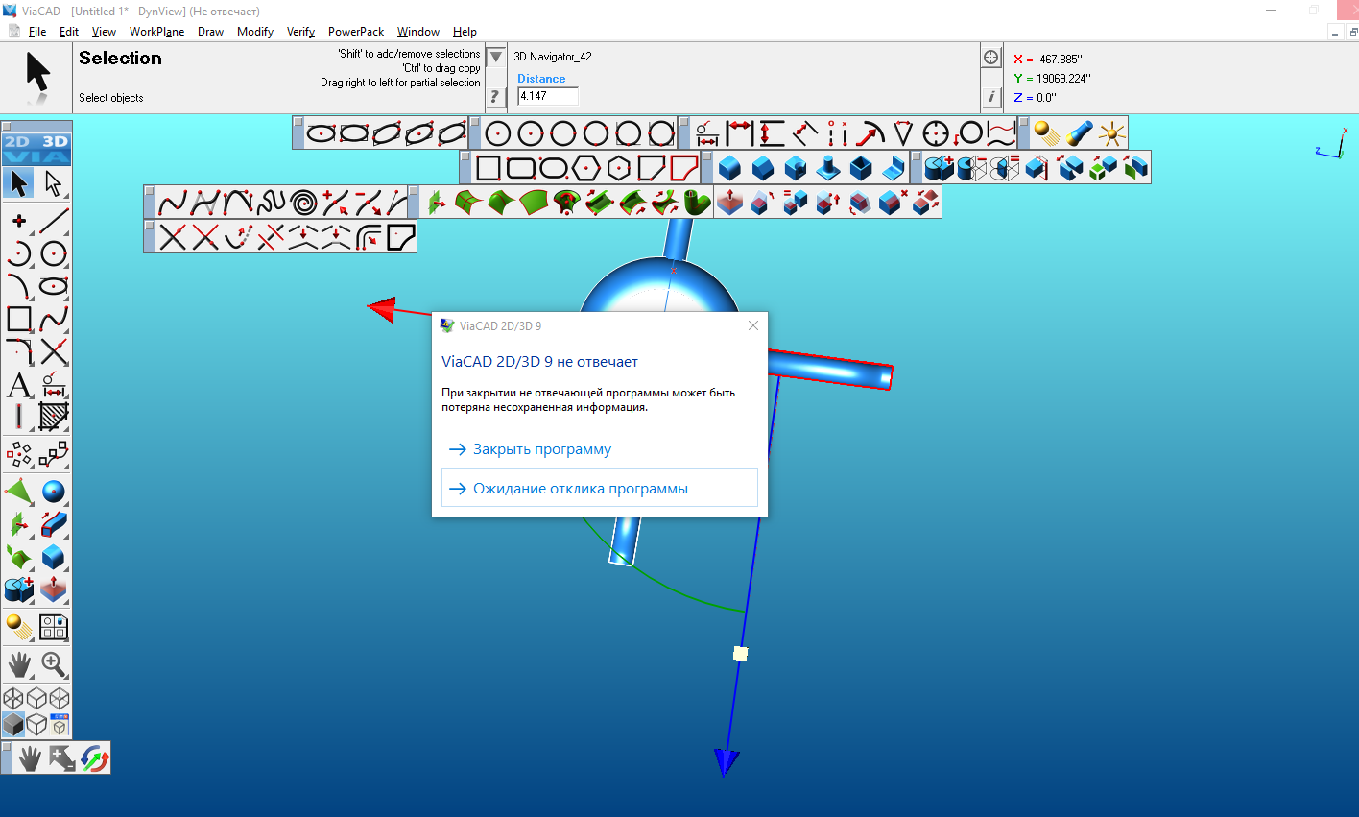Image resolution: width=1359 pixels, height=817 pixels.
Task: Choose the crosshair Circle dimension tool
Action: click(x=935, y=133)
